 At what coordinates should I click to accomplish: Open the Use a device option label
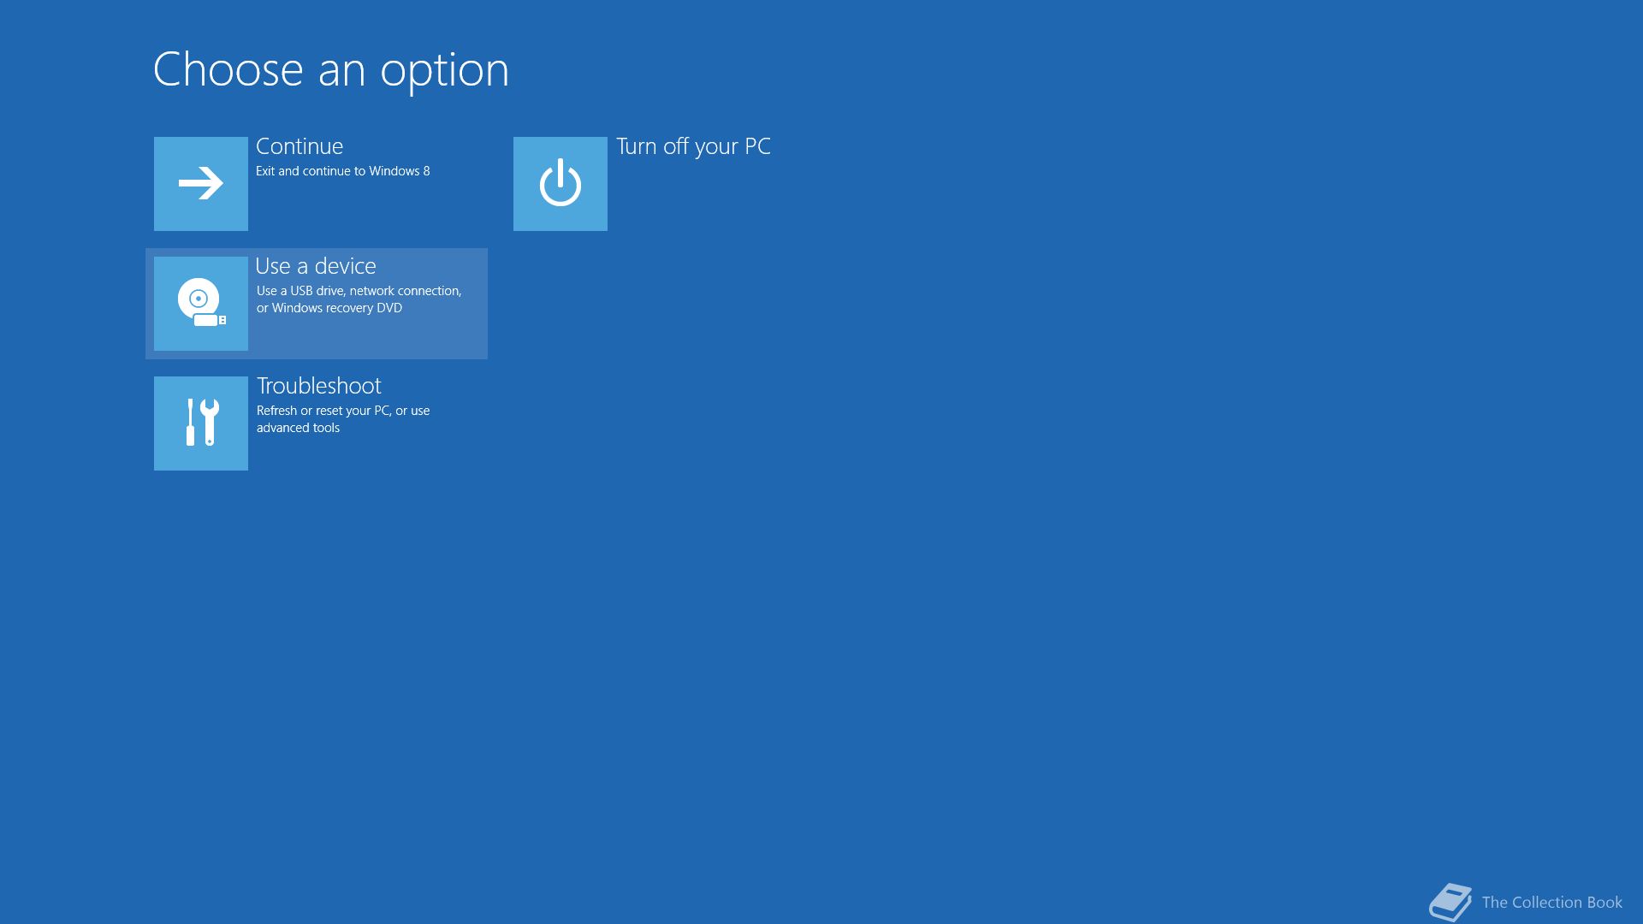point(316,266)
